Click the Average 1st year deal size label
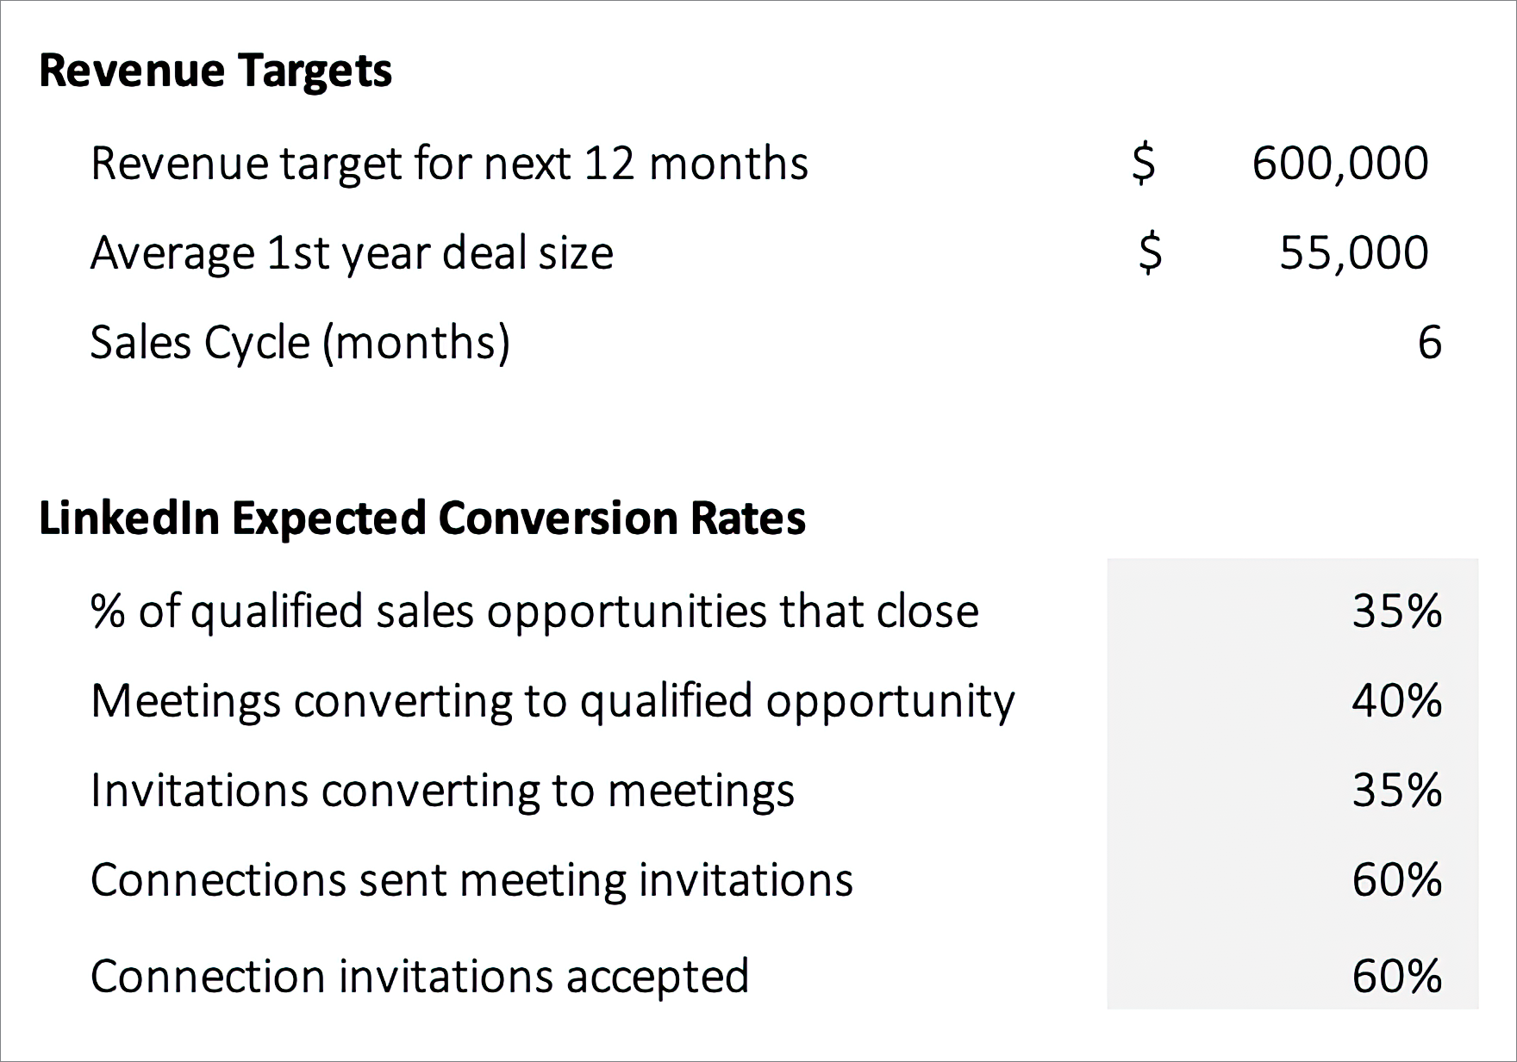1517x1062 pixels. click(x=352, y=253)
